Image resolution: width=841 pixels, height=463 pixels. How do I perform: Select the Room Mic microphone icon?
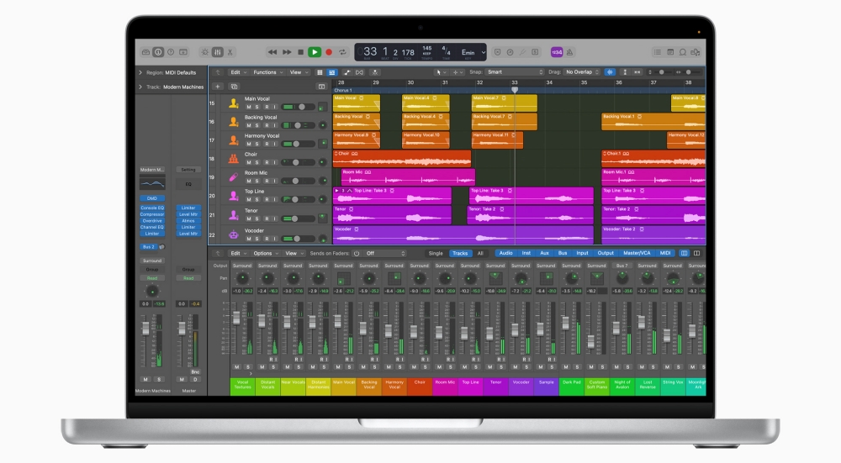tap(233, 176)
